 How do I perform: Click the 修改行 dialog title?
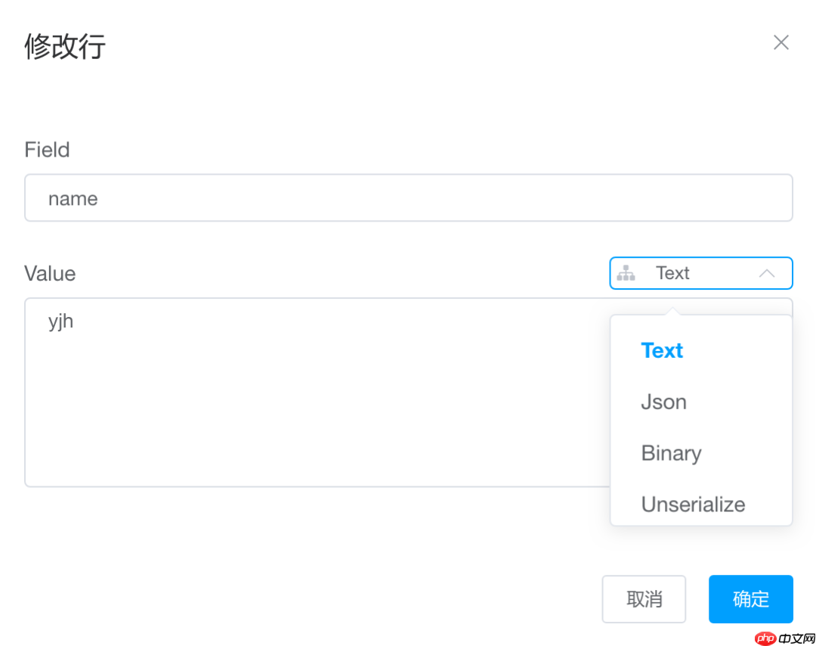tap(65, 46)
